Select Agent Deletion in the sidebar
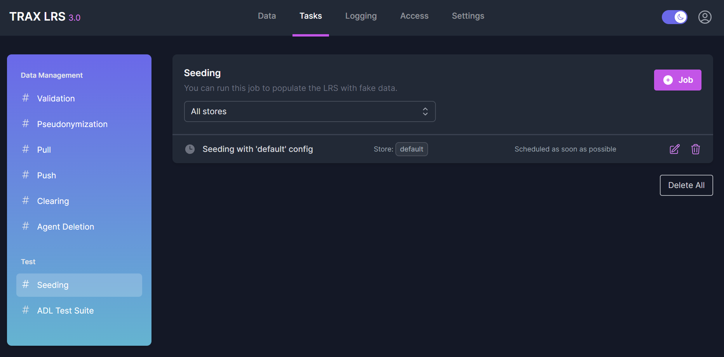The image size is (724, 357). click(x=66, y=227)
